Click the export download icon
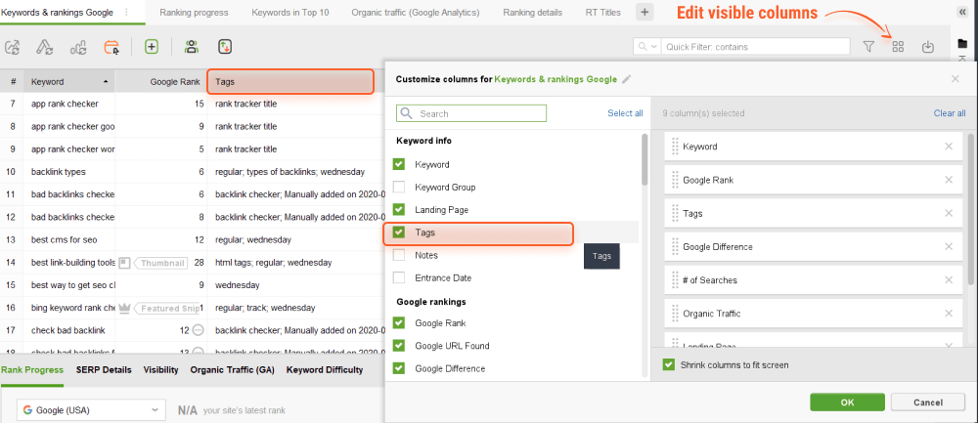978x423 pixels. click(928, 47)
